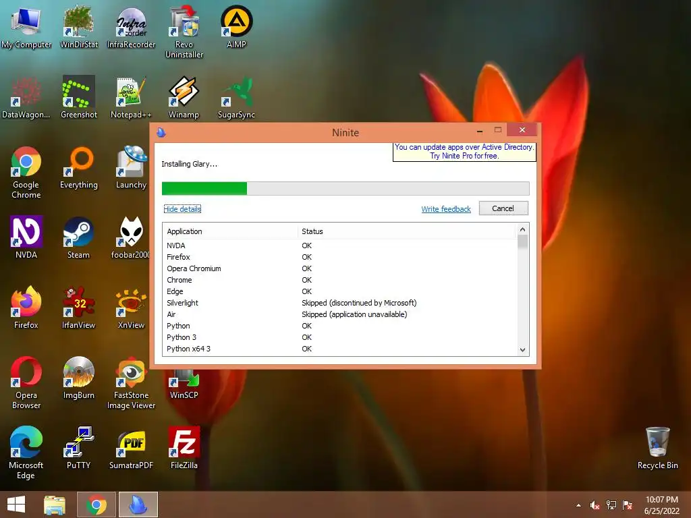Click the SugarSync hummingbird icon
691x518 pixels.
236,97
